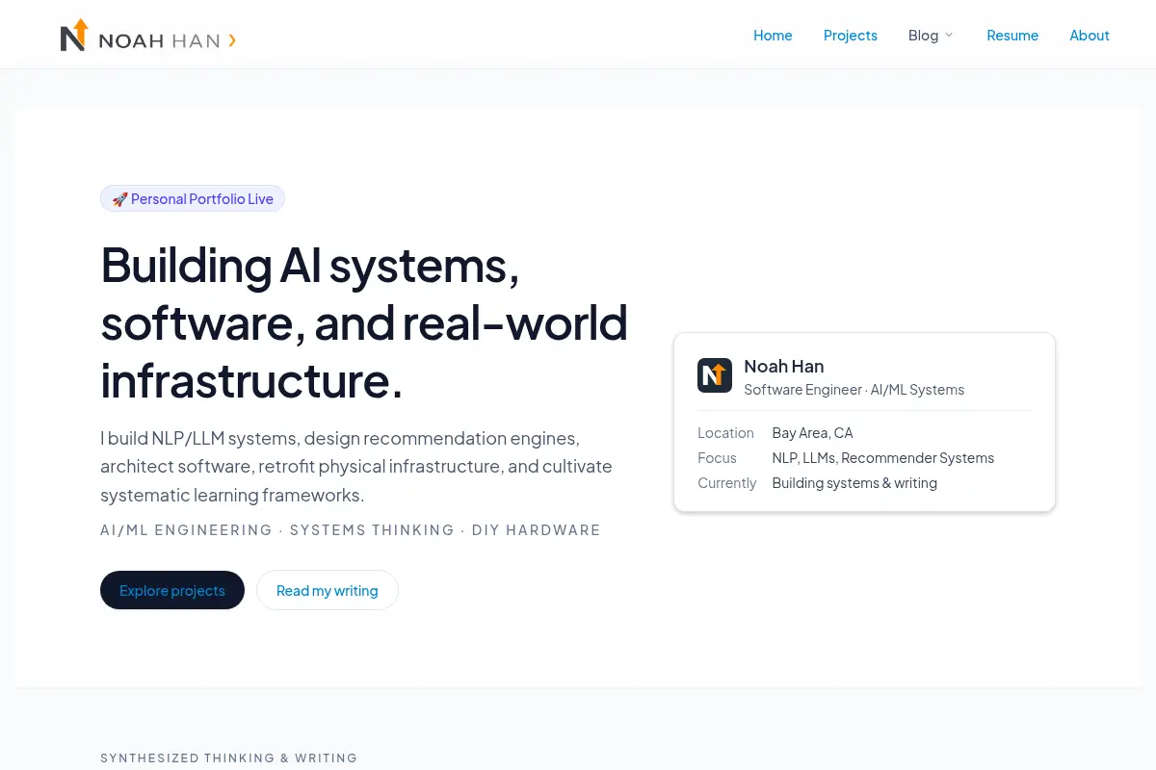The height and width of the screenshot is (770, 1156).
Task: Click the NOAH HAN site title
Action: tap(160, 40)
